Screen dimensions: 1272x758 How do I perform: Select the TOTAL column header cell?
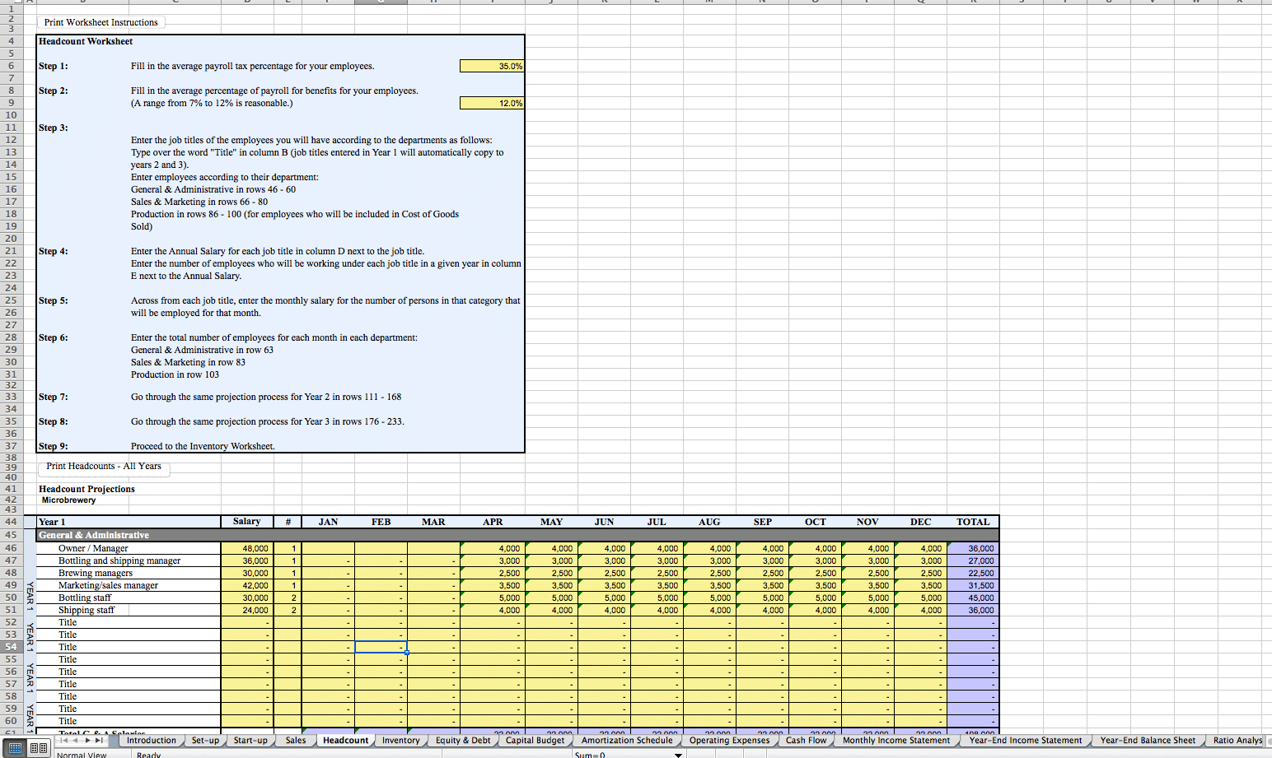(973, 522)
